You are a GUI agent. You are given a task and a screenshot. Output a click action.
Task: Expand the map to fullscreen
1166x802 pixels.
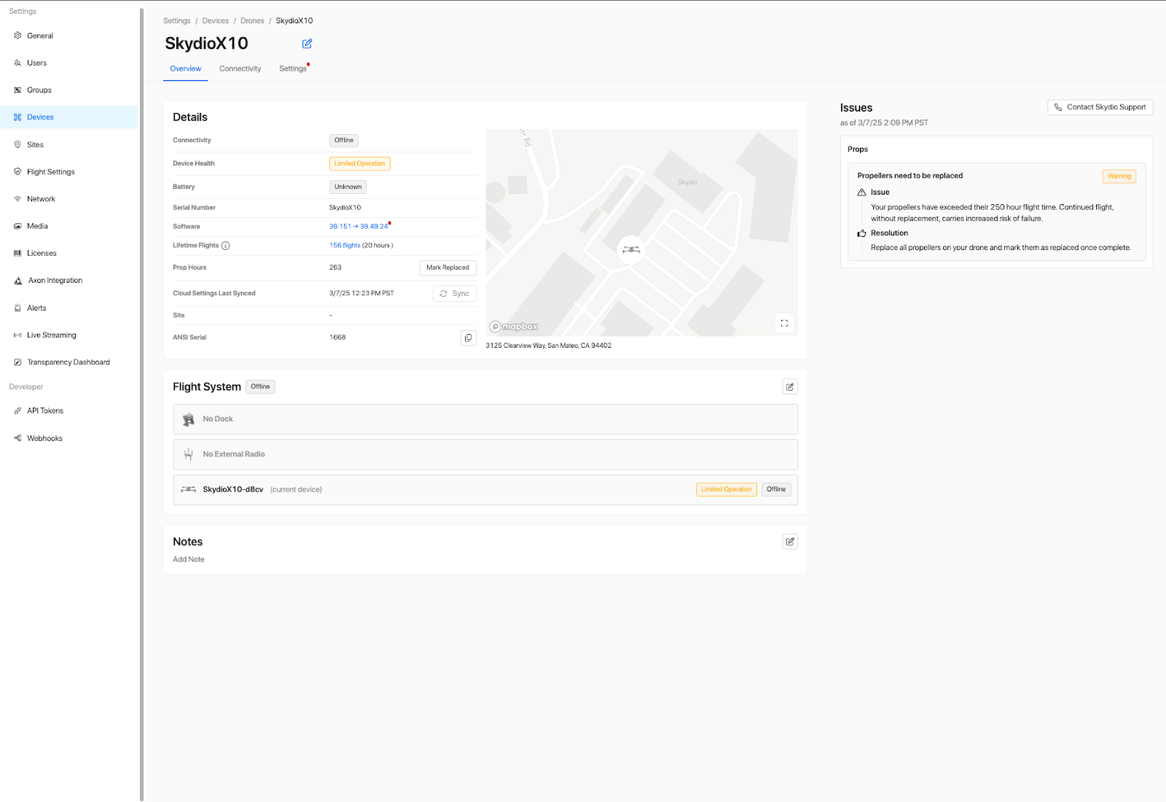(x=784, y=323)
